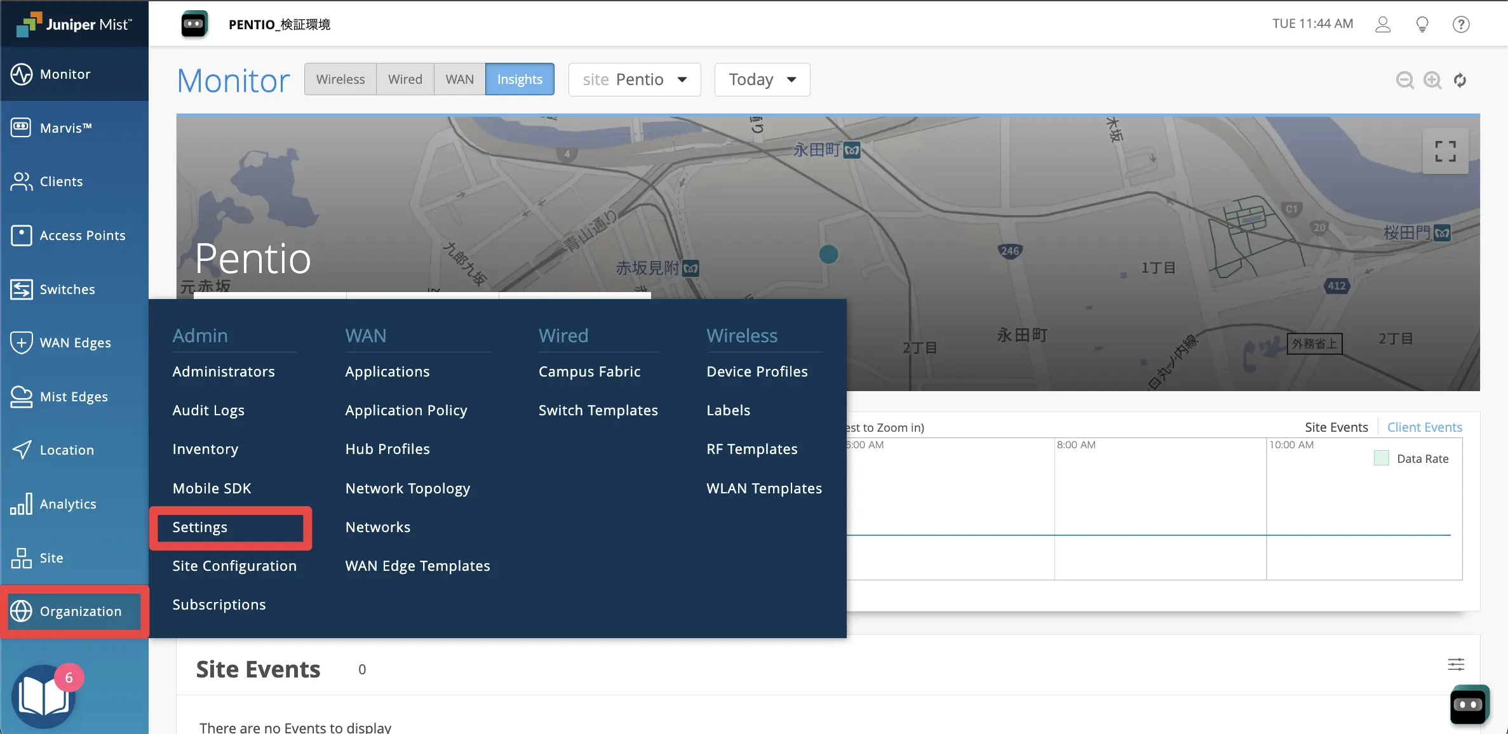Open Inventory in the Admin menu

pos(205,449)
